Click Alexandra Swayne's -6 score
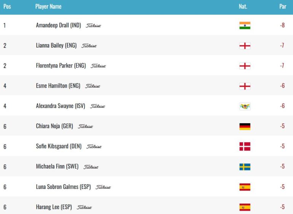The height and width of the screenshot is (214, 293). pos(282,106)
